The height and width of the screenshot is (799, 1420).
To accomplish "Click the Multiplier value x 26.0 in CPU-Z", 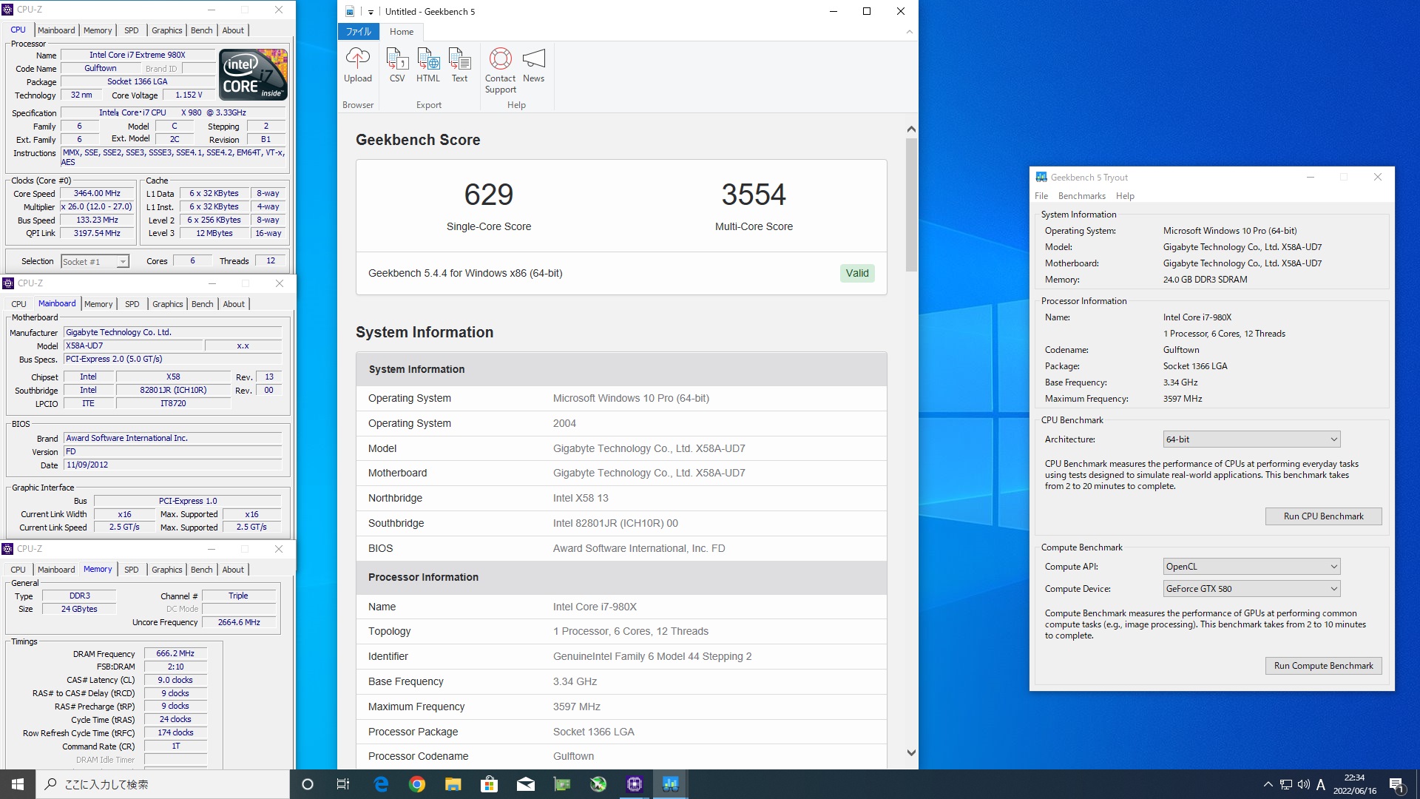I will tap(97, 207).
